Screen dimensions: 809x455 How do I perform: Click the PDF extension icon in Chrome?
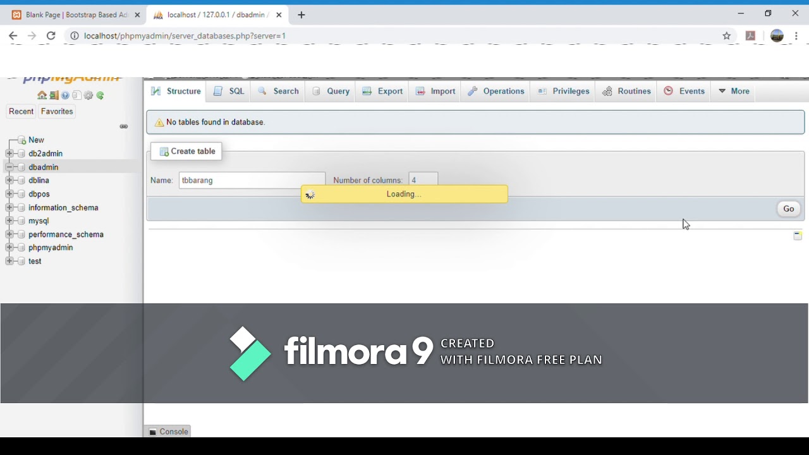(750, 36)
